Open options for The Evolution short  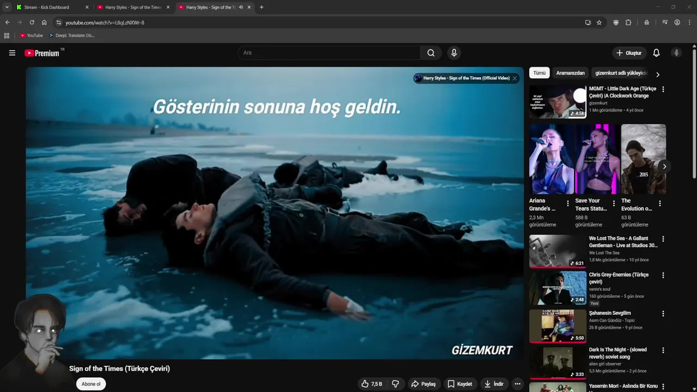(659, 204)
